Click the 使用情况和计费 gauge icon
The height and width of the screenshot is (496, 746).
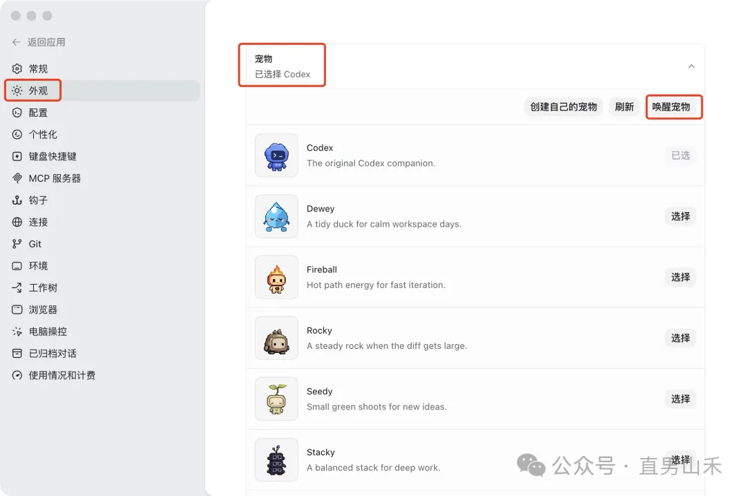(17, 376)
